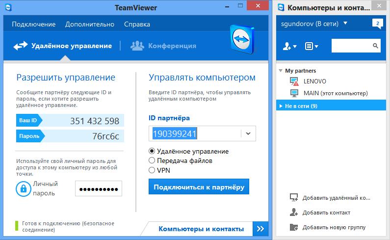Minimize the TeamViewer window

227,6
